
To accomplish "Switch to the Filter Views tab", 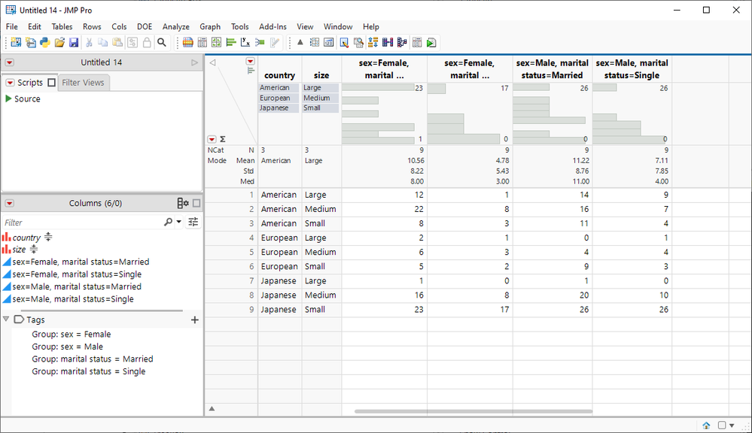I will (x=83, y=83).
